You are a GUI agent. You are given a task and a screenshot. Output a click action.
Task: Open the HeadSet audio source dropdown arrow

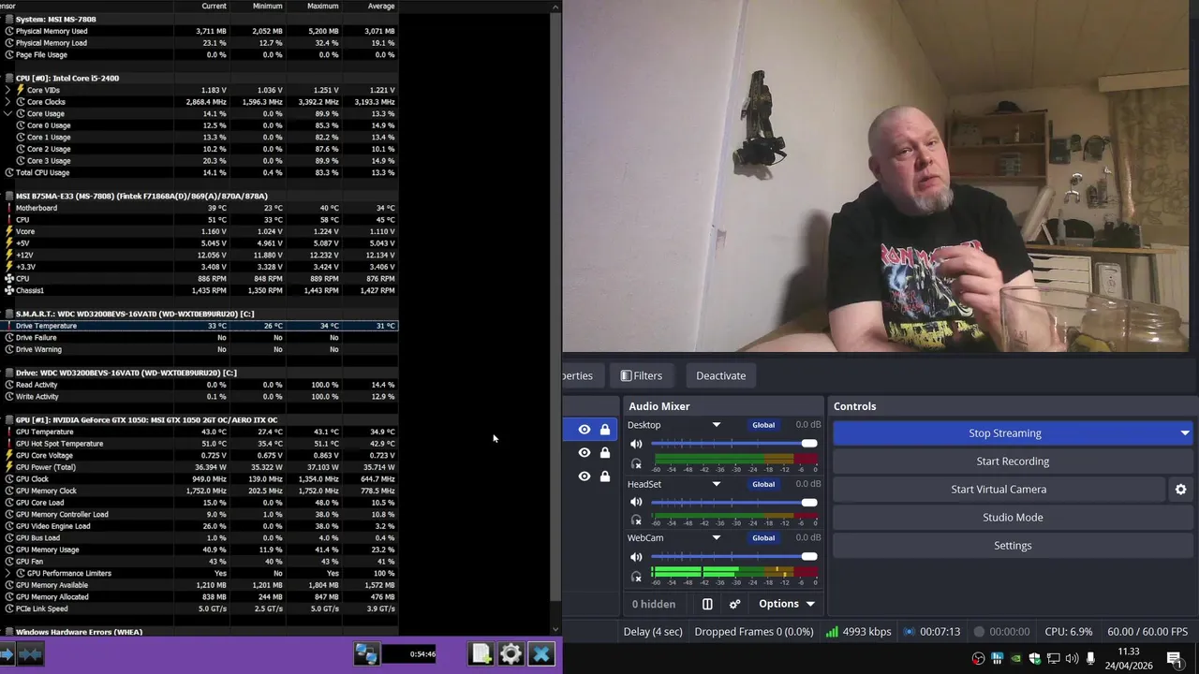click(717, 484)
